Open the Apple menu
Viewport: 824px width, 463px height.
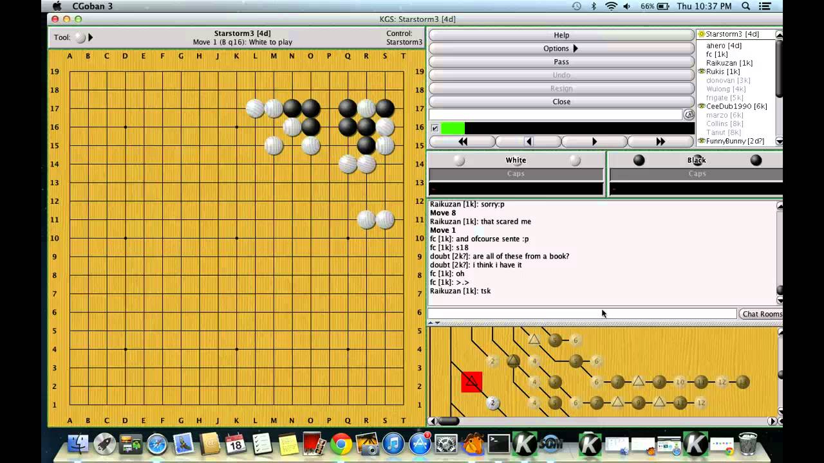[x=57, y=6]
